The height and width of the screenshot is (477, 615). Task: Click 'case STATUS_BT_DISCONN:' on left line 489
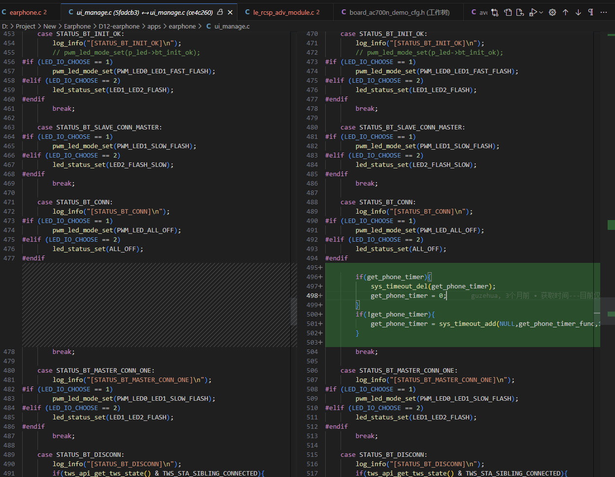point(81,455)
